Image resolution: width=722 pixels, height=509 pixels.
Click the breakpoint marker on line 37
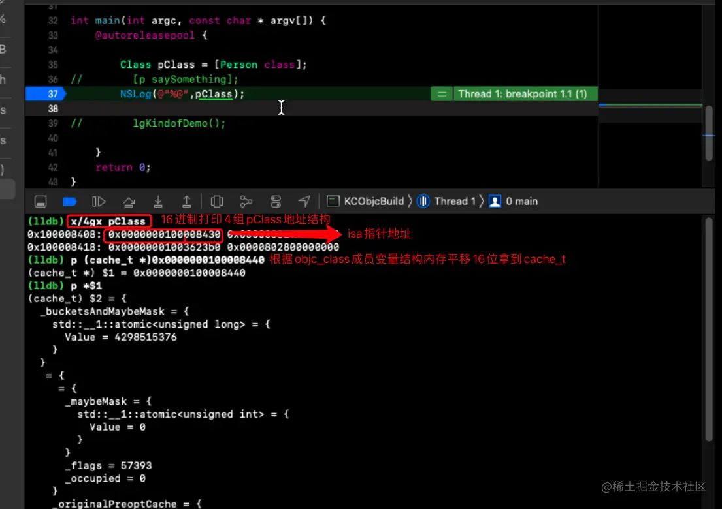(x=46, y=94)
